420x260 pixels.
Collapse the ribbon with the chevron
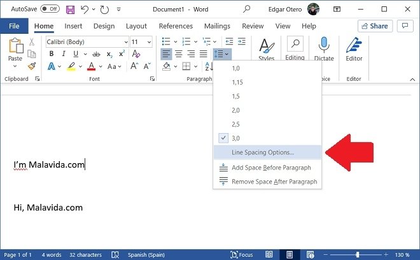tap(412, 80)
